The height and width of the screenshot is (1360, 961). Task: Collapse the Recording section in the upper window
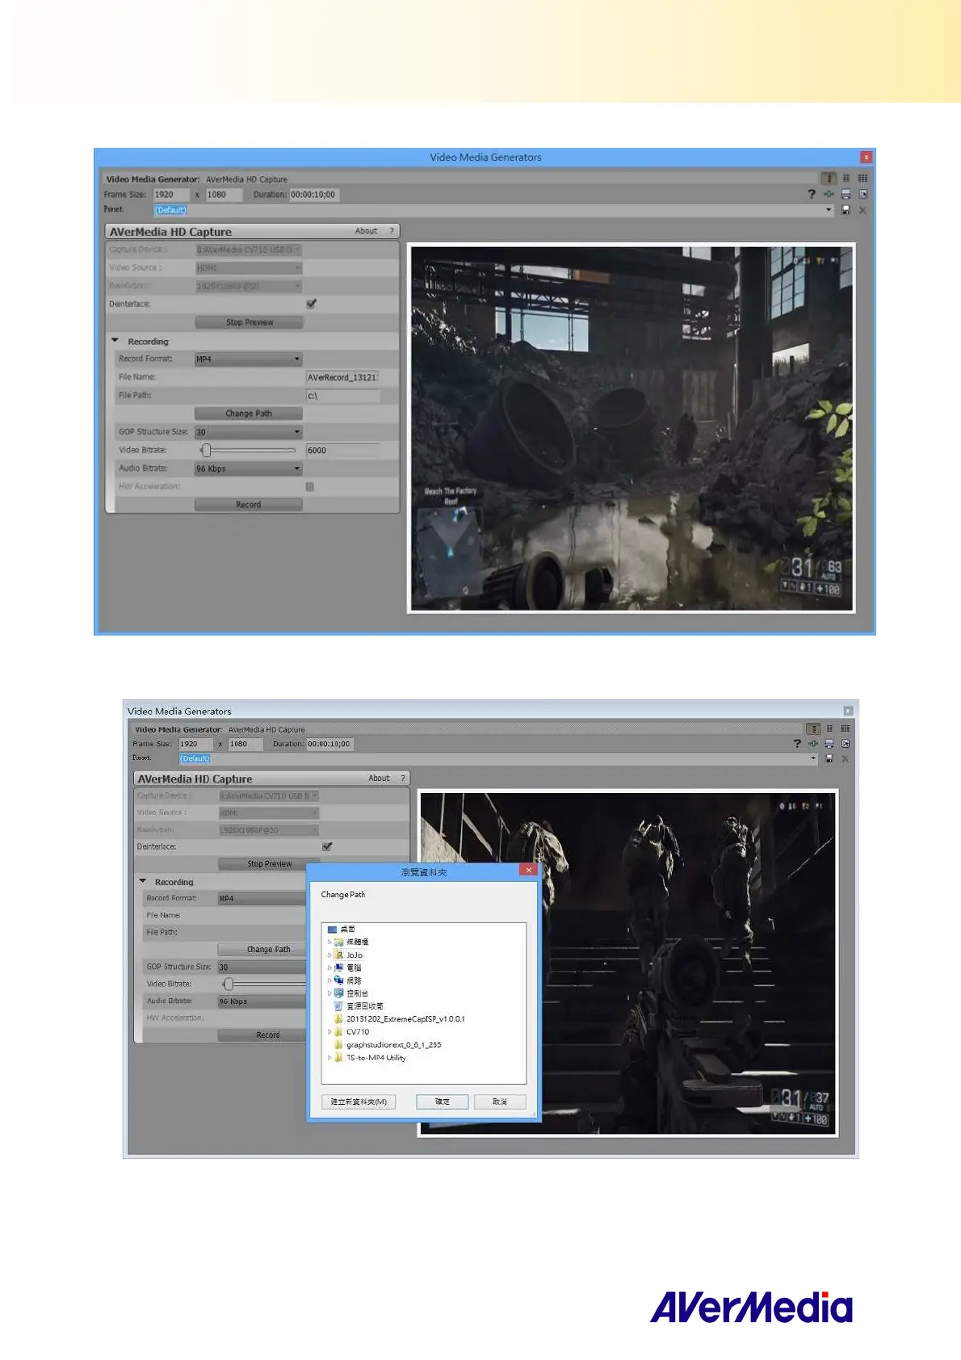[x=115, y=342]
